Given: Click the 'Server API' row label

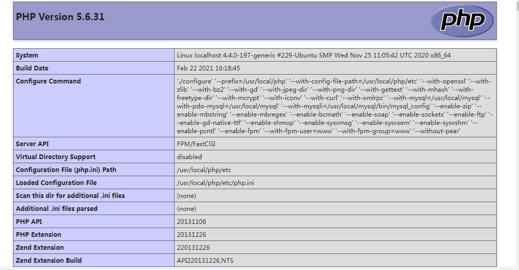Looking at the screenshot, I should point(32,144).
